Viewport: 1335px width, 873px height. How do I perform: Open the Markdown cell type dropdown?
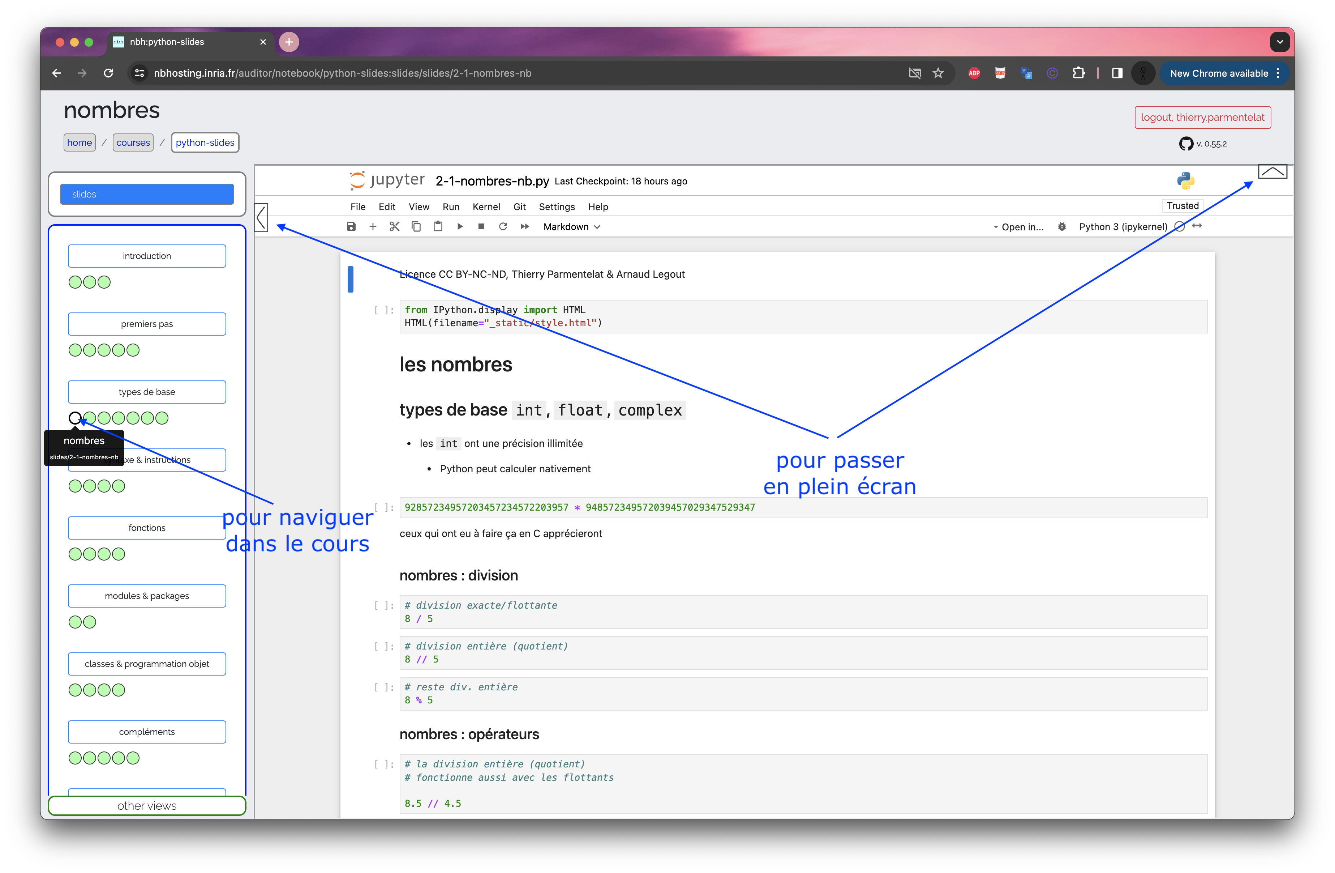571,227
